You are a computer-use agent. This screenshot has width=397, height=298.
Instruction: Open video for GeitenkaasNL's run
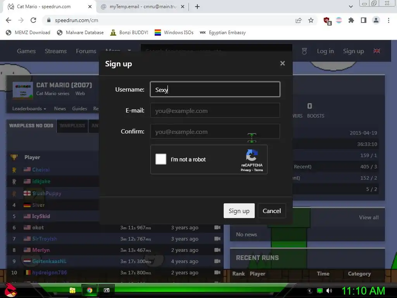(x=217, y=261)
